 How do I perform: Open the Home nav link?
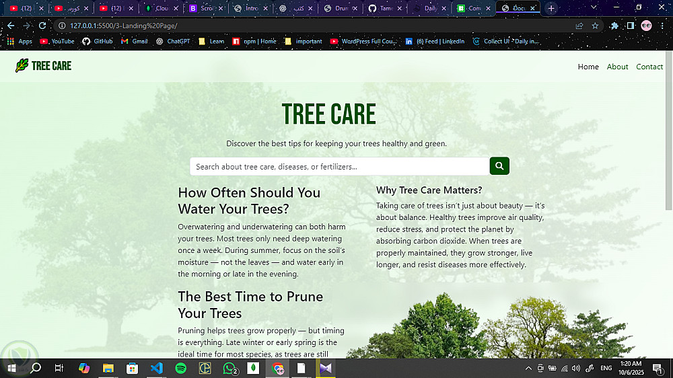[588, 67]
